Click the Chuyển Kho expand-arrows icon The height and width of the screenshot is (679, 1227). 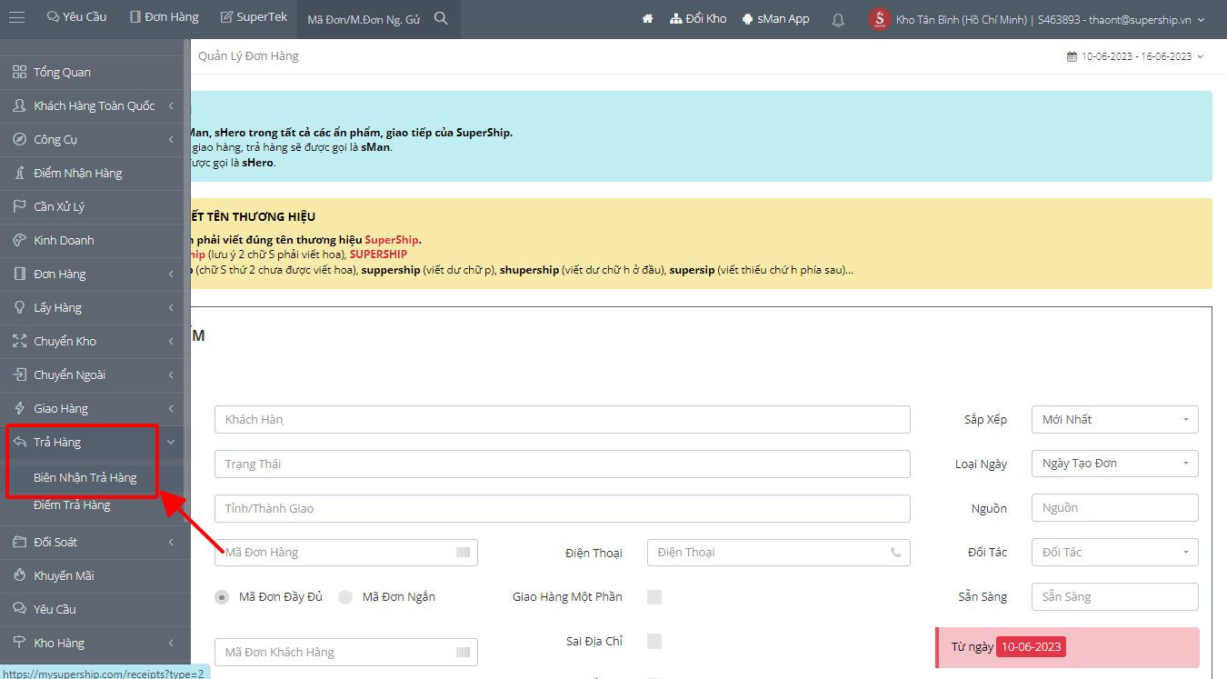click(19, 341)
